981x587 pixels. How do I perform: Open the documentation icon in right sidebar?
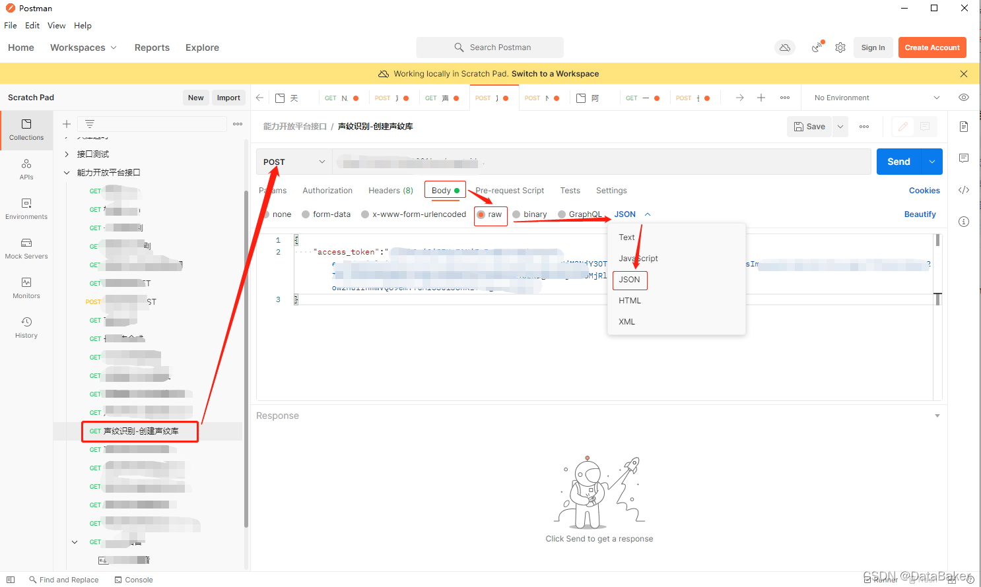[964, 127]
